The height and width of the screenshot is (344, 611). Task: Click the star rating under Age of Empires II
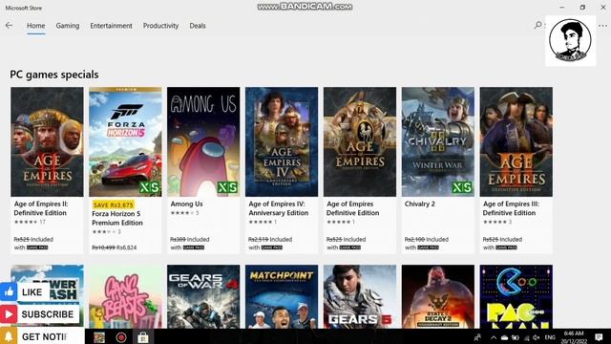(26, 222)
